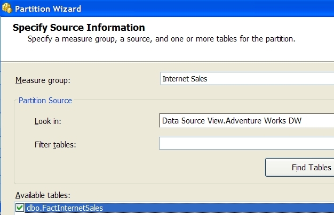Select the dbo.FactInternetSales table row
Screen dimensions: 334x215
click(160, 208)
